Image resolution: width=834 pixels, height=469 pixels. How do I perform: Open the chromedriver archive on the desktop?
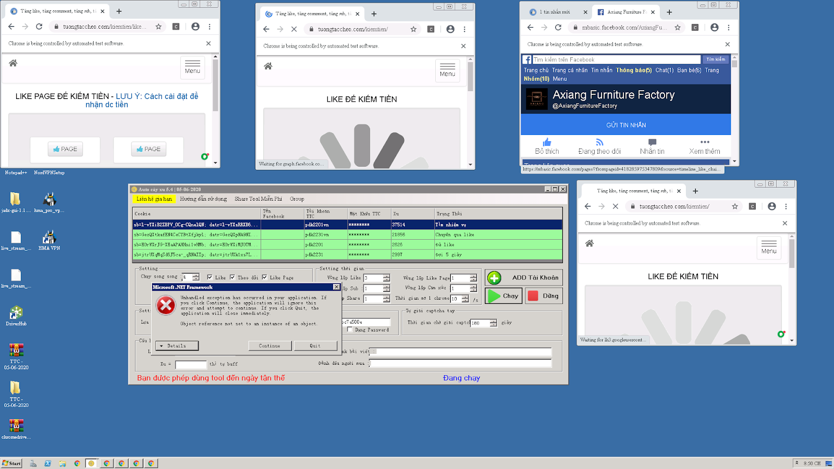point(16,429)
